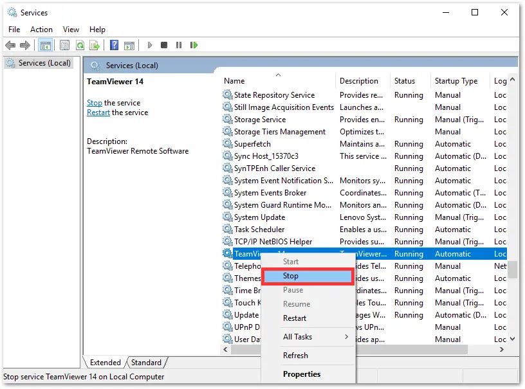Switch to the Standard tab
Screen dimensions: 525x389
click(146, 363)
